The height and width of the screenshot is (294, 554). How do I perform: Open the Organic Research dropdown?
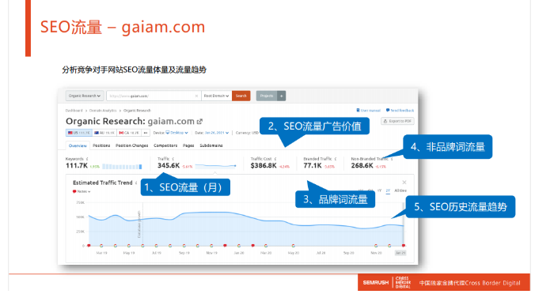[x=85, y=96]
